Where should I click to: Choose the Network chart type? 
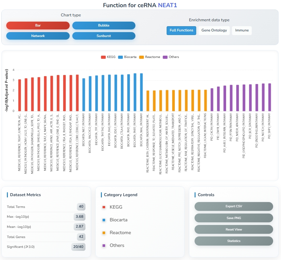point(38,36)
